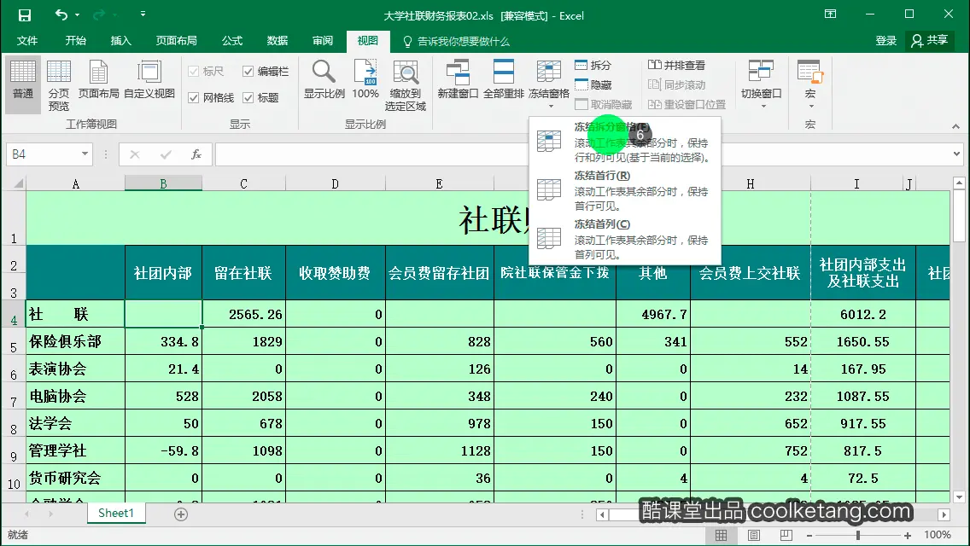This screenshot has height=546, width=970.
Task: Select the Sheet1 tab
Action: point(116,514)
